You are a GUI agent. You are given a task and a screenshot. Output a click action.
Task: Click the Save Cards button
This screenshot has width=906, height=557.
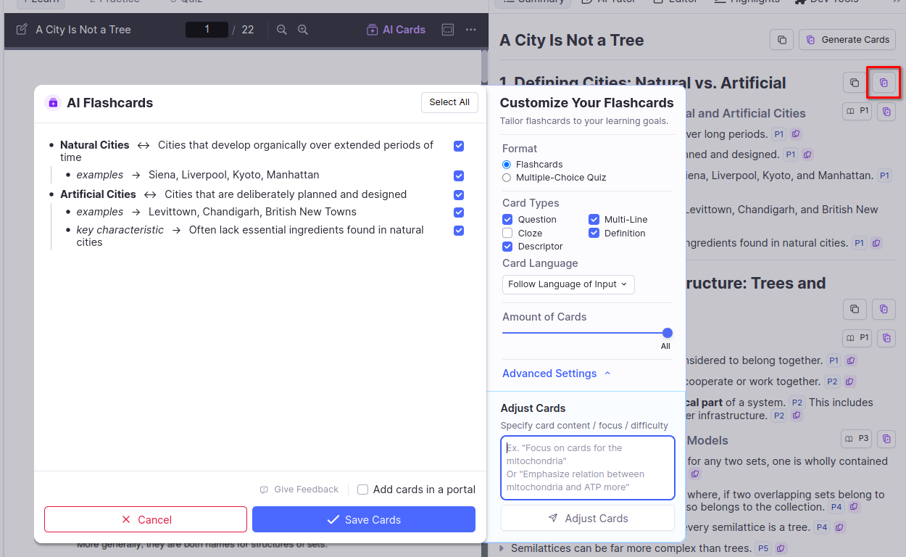coord(364,519)
